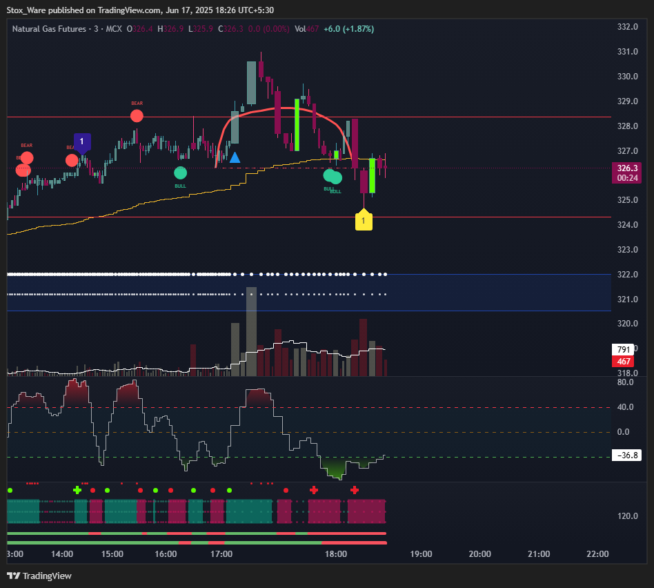Click the 328.0 price axis label

pyautogui.click(x=627, y=126)
